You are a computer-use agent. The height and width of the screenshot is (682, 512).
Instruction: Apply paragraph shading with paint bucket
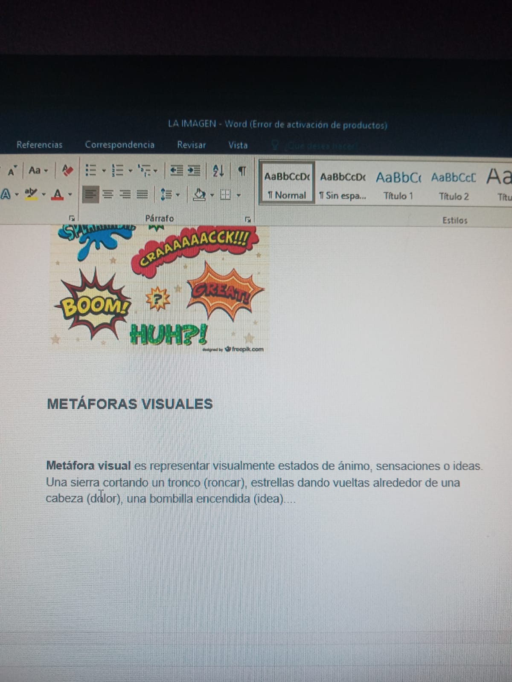pos(199,195)
